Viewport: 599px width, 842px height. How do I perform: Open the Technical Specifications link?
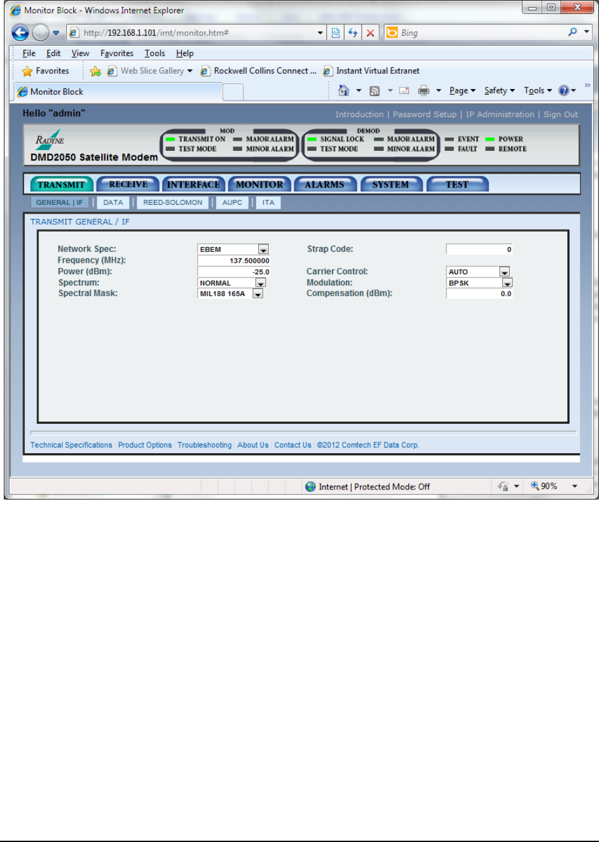click(71, 445)
